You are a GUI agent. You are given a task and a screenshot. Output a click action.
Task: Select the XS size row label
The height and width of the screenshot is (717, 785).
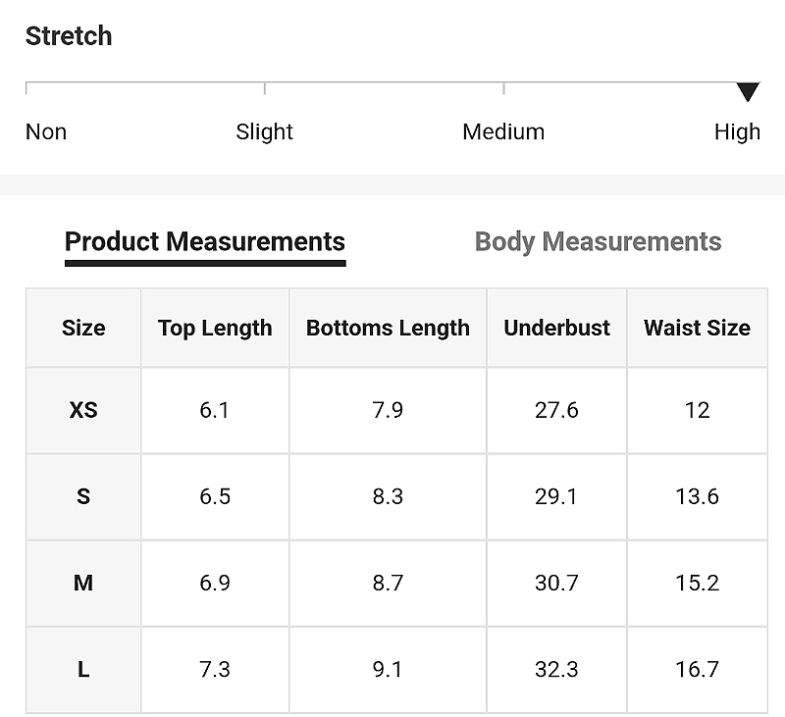pos(83,410)
